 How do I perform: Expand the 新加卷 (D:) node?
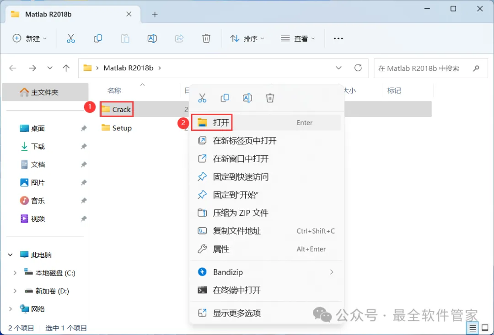click(x=15, y=291)
